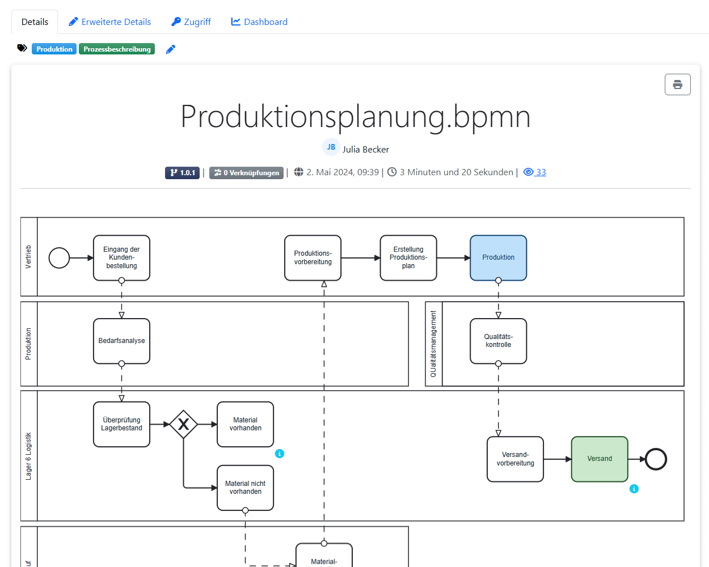709x567 pixels.
Task: Click the eye icon next to 33
Action: 528,172
